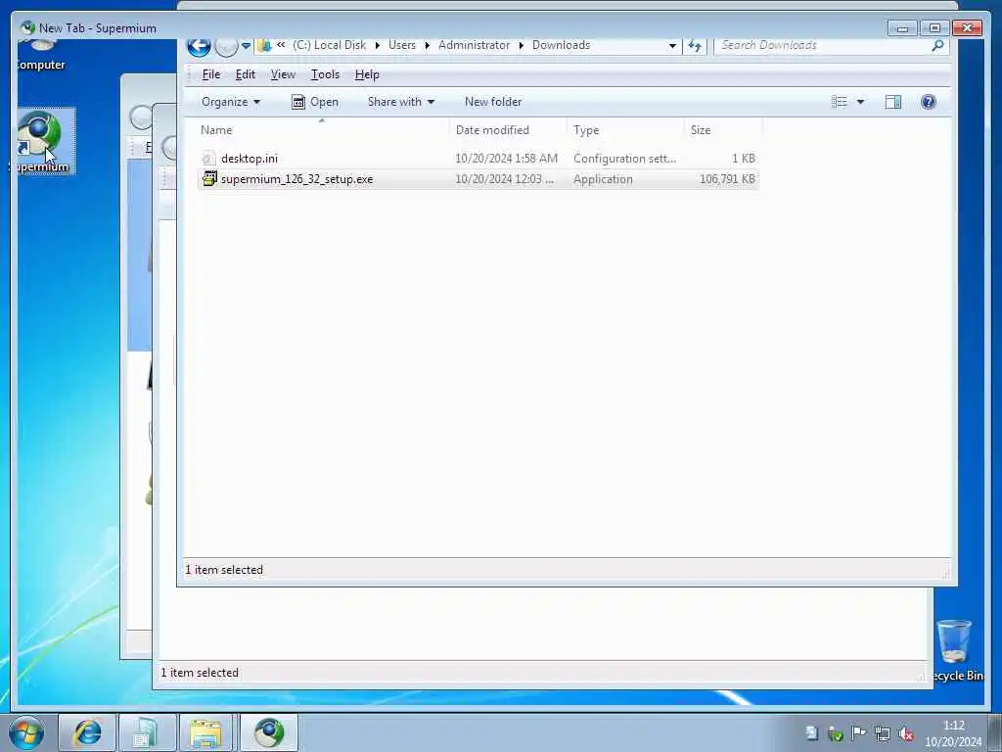This screenshot has height=752, width=1002.
Task: Sort files by Type column
Action: [625, 130]
